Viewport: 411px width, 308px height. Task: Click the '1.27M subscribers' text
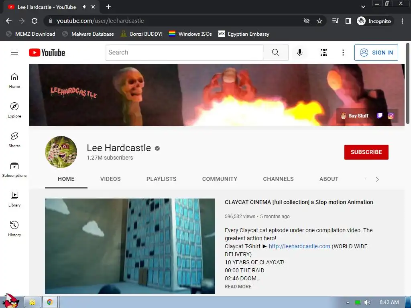110,158
